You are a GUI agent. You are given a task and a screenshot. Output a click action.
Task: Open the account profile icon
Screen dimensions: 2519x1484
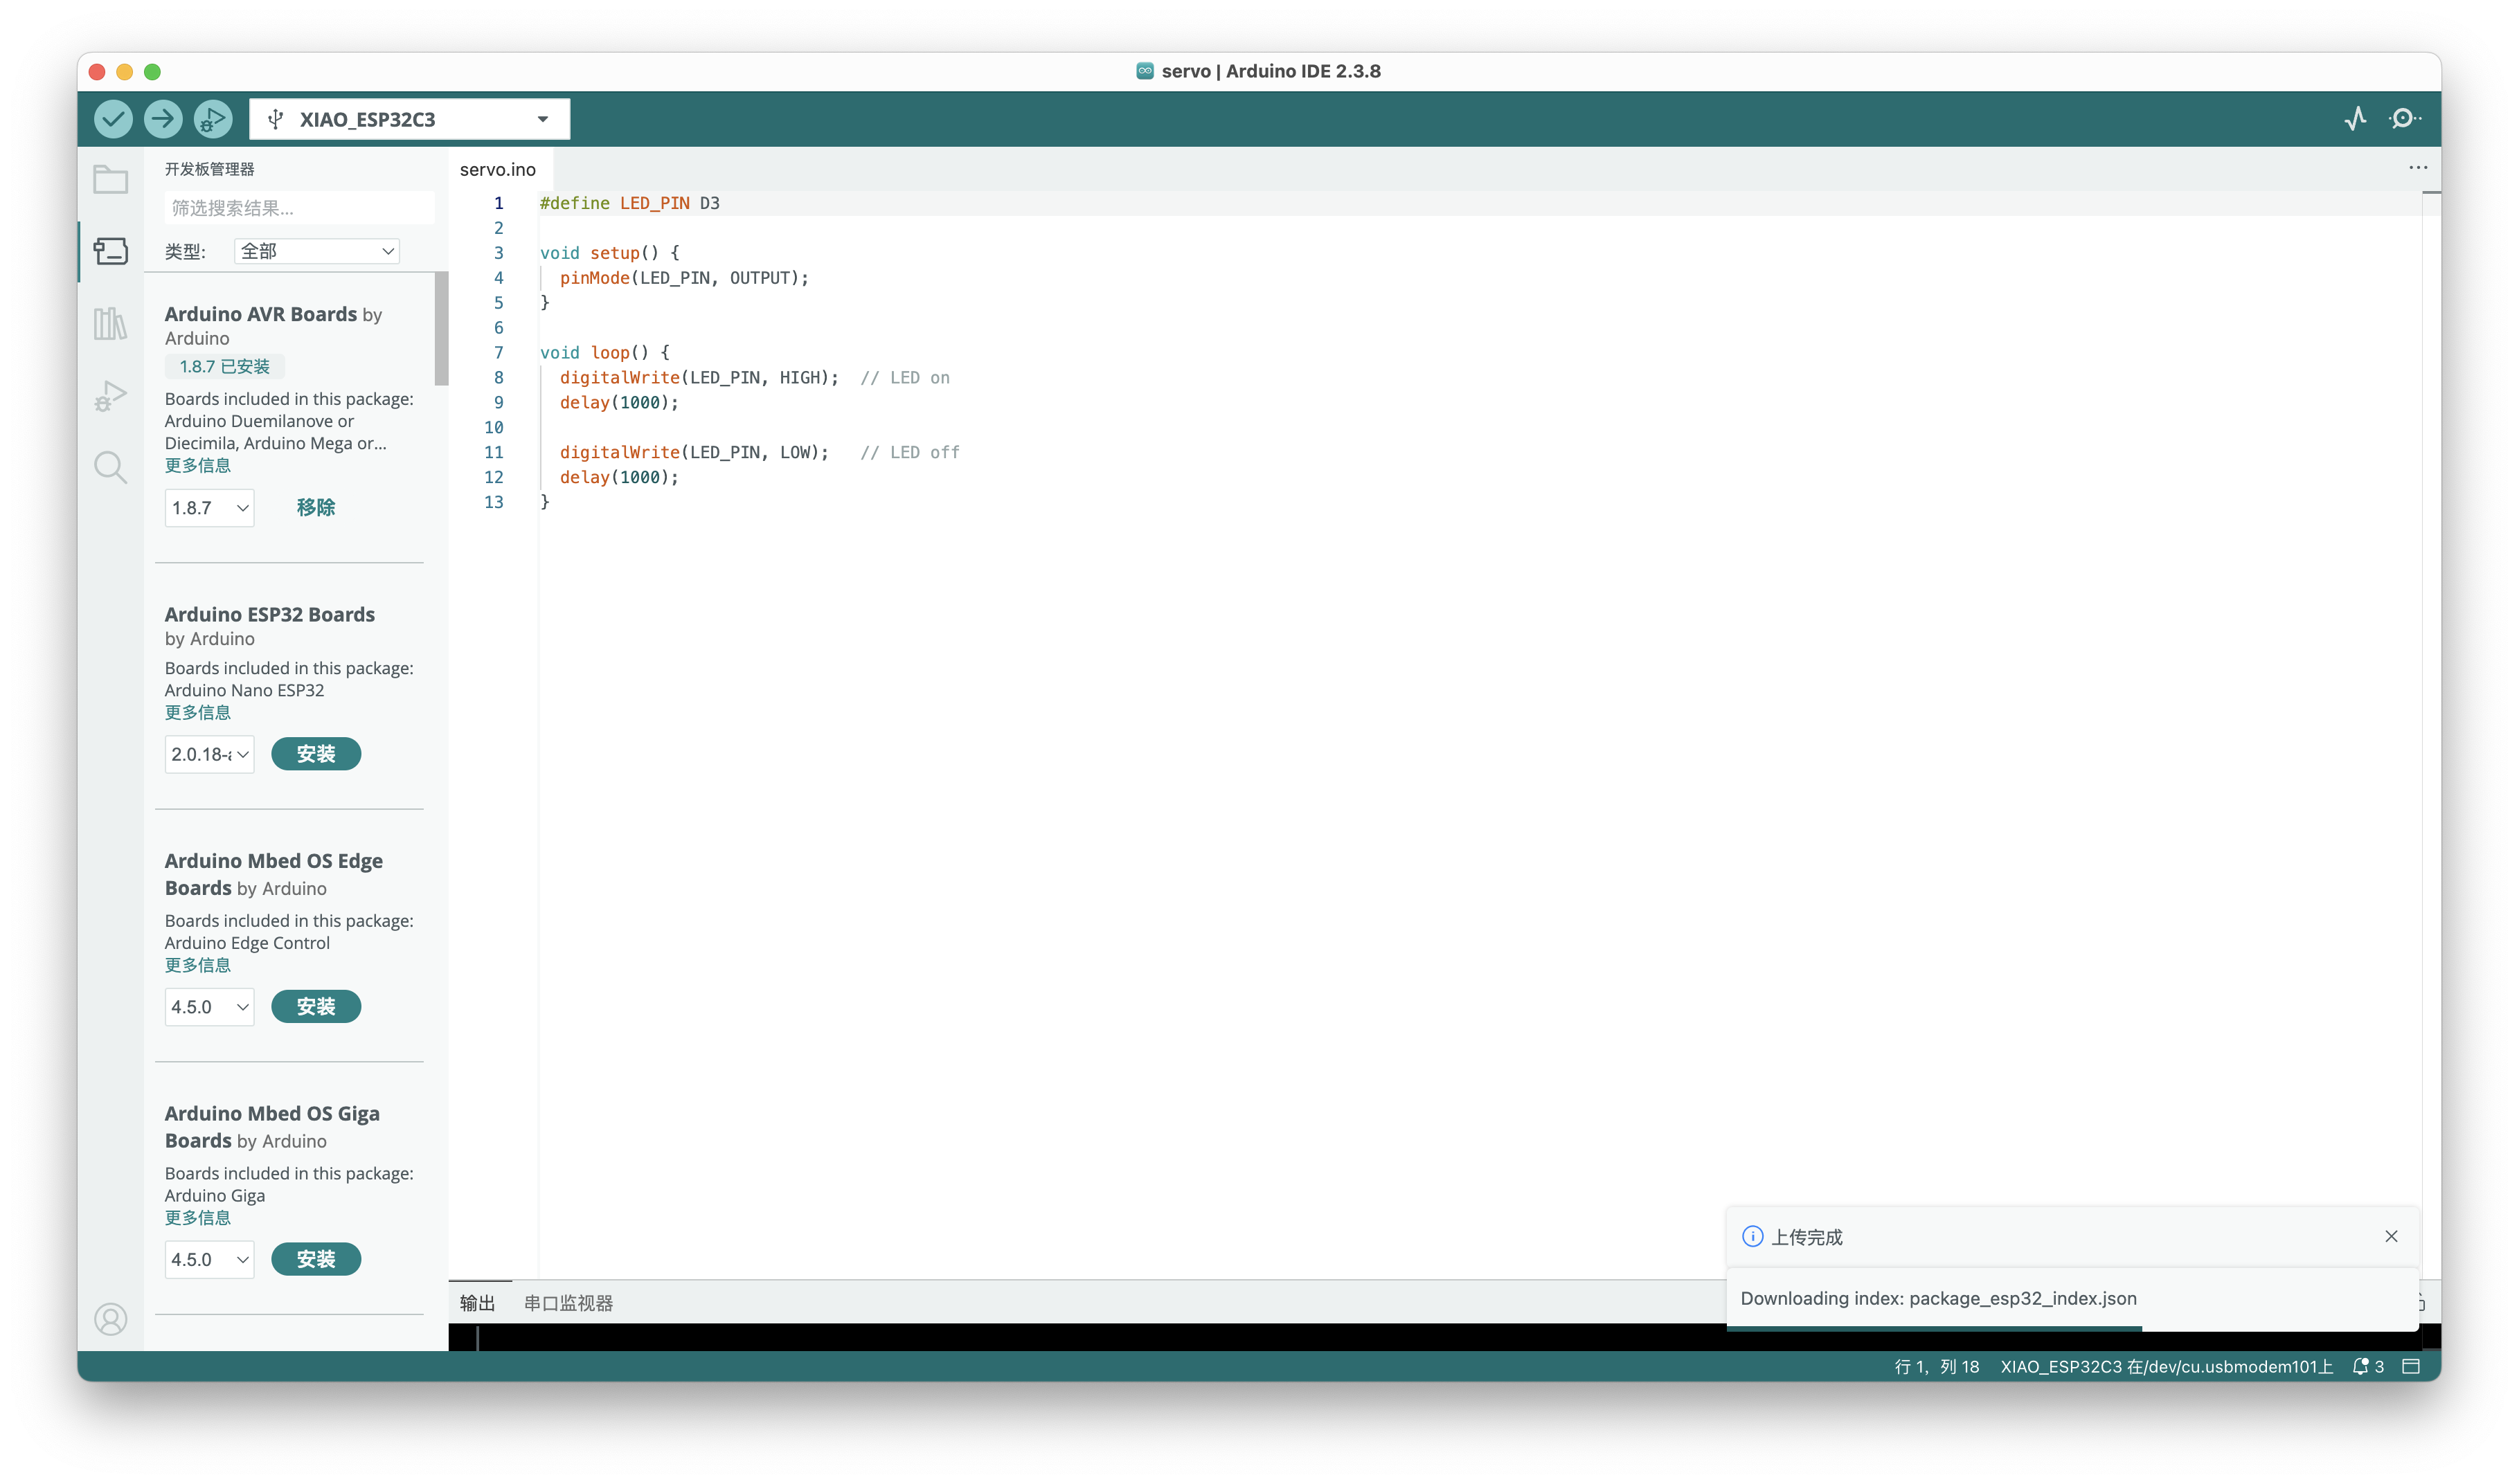click(x=110, y=1319)
